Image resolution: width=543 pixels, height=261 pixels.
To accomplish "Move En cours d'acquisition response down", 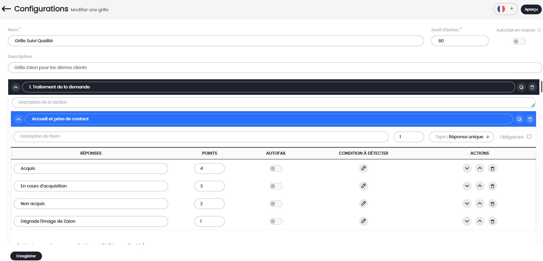I will (467, 186).
